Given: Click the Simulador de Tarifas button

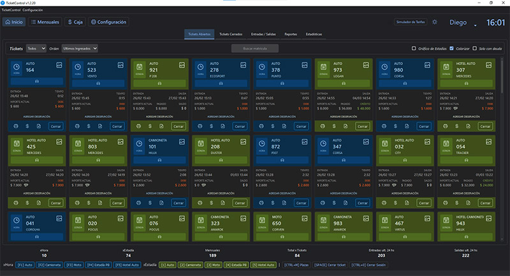Looking at the screenshot, I should pos(411,22).
